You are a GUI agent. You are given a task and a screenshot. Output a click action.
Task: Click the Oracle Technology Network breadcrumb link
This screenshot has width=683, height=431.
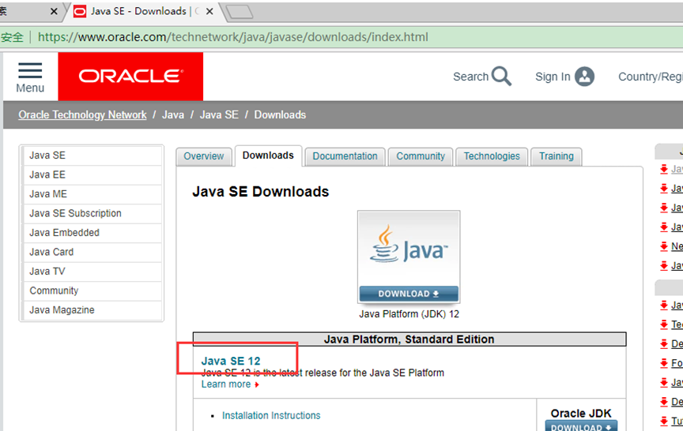pyautogui.click(x=82, y=114)
